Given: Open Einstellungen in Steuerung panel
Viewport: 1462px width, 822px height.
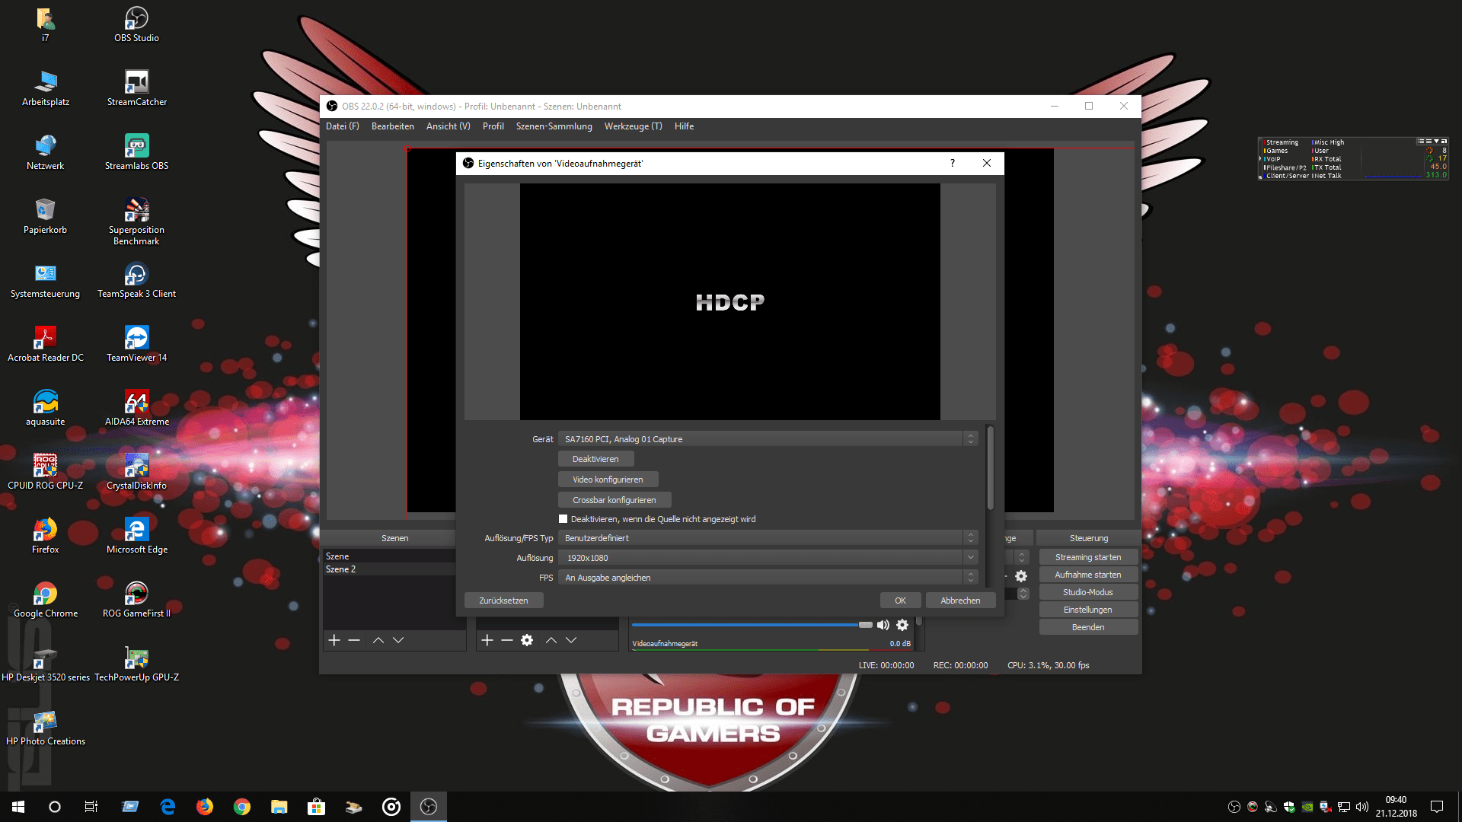Looking at the screenshot, I should click(1088, 610).
